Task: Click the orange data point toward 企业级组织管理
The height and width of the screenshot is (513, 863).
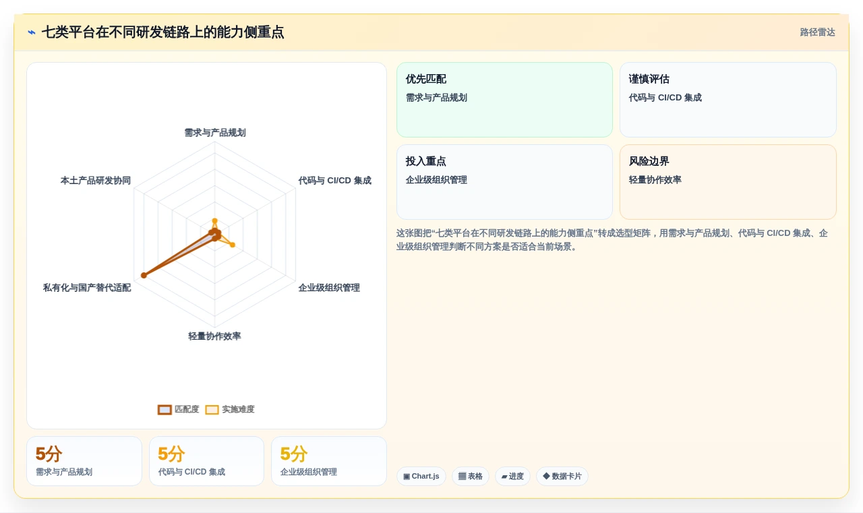Action: tap(233, 245)
